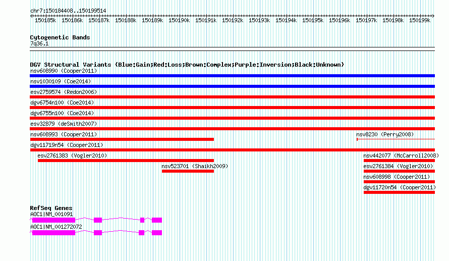
Task: Click the nsv608998 (Cooper2011) label
Action: [397, 177]
